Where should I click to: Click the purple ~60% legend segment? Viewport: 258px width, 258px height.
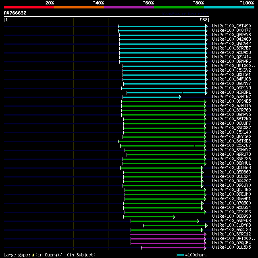click(129, 7)
